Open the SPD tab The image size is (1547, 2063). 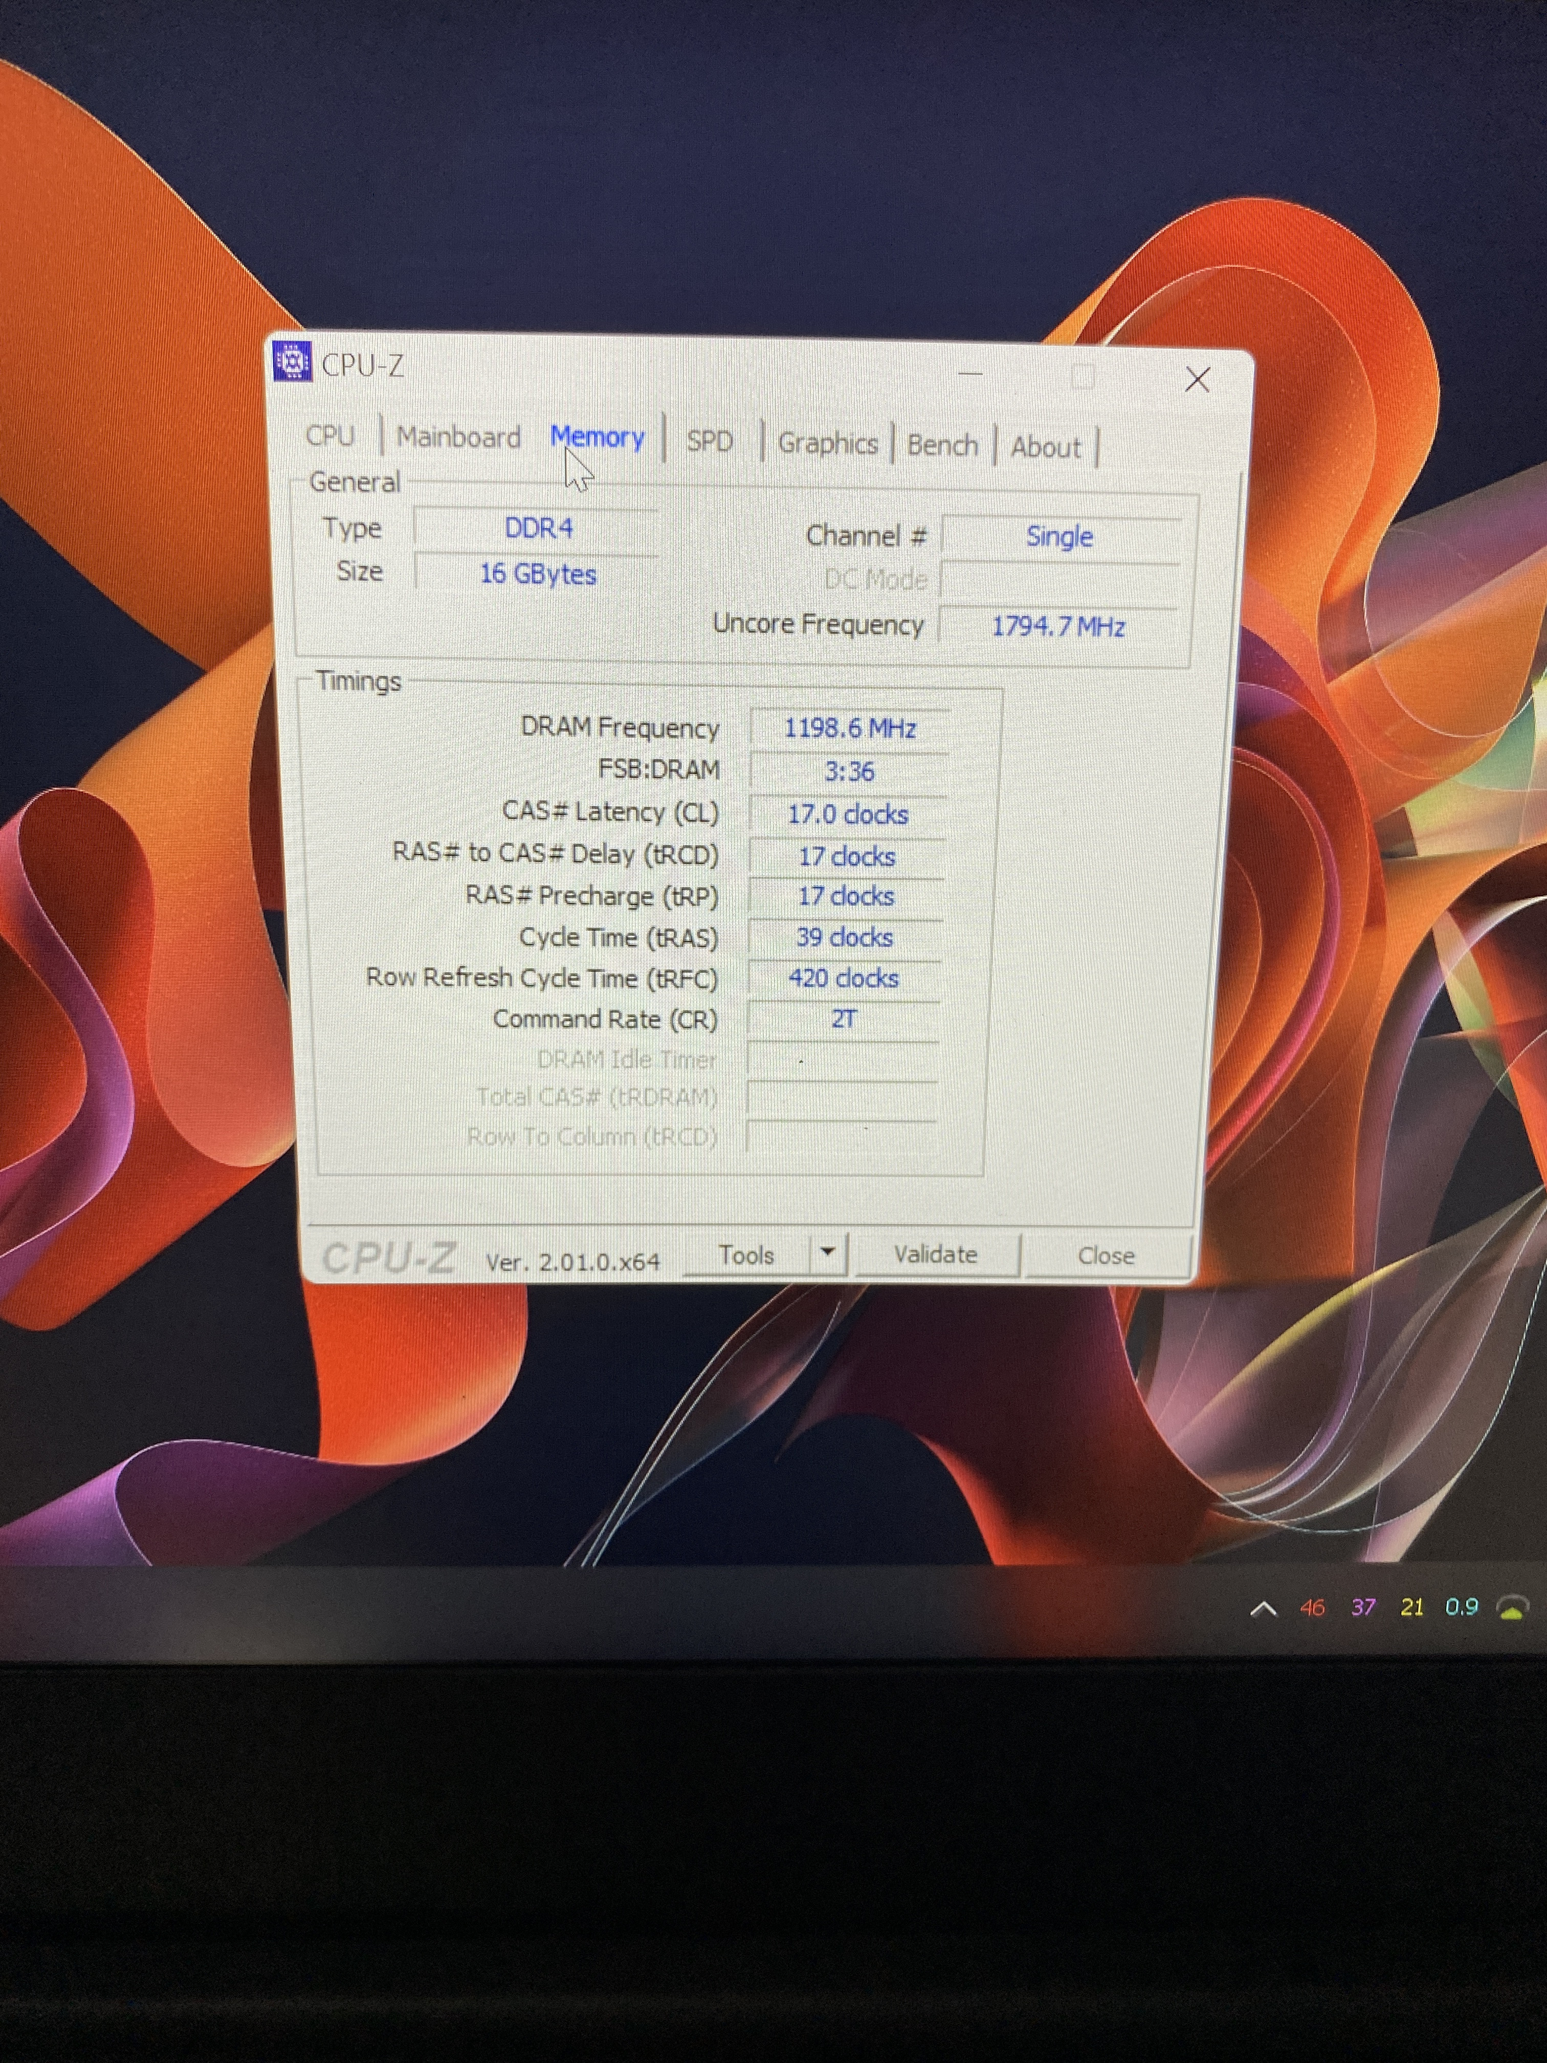(x=710, y=441)
